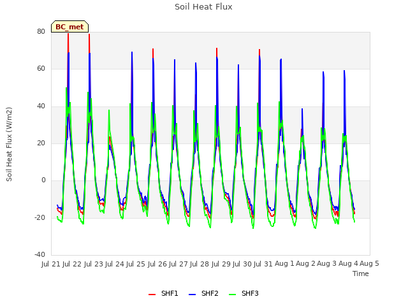Click the y-axis tick label 20

(41, 143)
